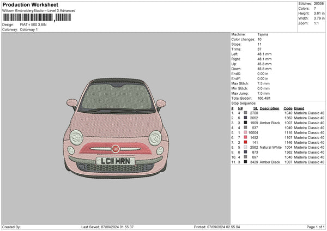The width and height of the screenshot is (327, 231).
Task: Click the coral swatch with 1452 stitches
Action: point(246,137)
